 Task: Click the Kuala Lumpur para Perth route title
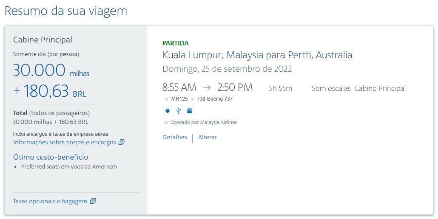257,55
